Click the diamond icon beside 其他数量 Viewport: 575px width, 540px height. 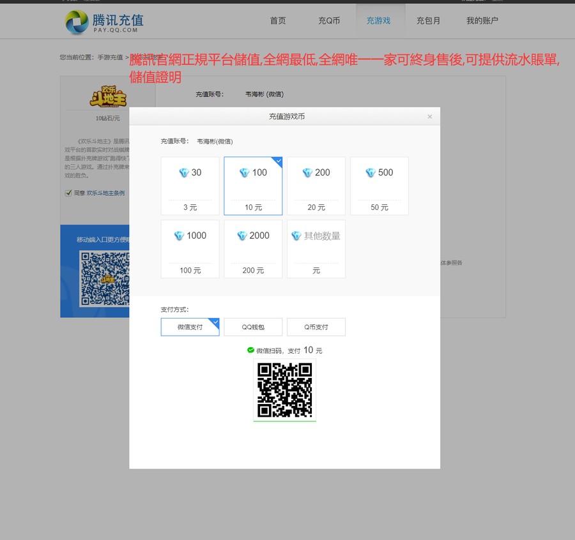pos(296,236)
